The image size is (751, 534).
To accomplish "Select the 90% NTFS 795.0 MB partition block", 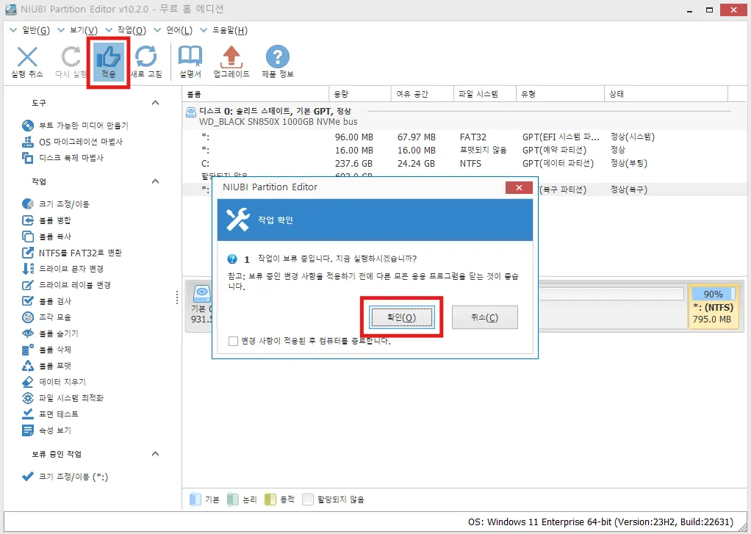I will coord(714,306).
